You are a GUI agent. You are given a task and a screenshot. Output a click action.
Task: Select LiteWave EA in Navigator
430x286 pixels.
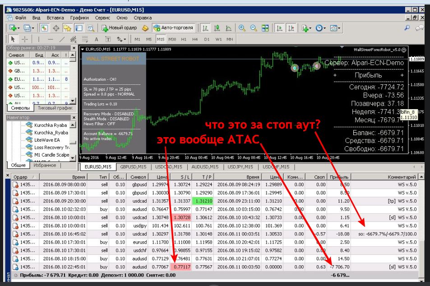(46, 140)
